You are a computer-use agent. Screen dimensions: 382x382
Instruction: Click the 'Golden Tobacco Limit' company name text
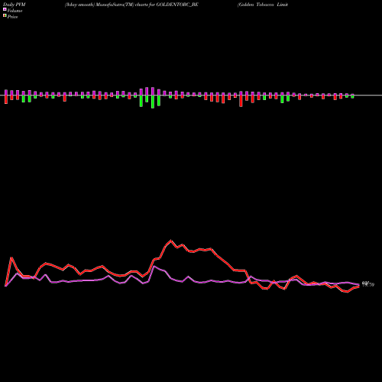[263, 5]
